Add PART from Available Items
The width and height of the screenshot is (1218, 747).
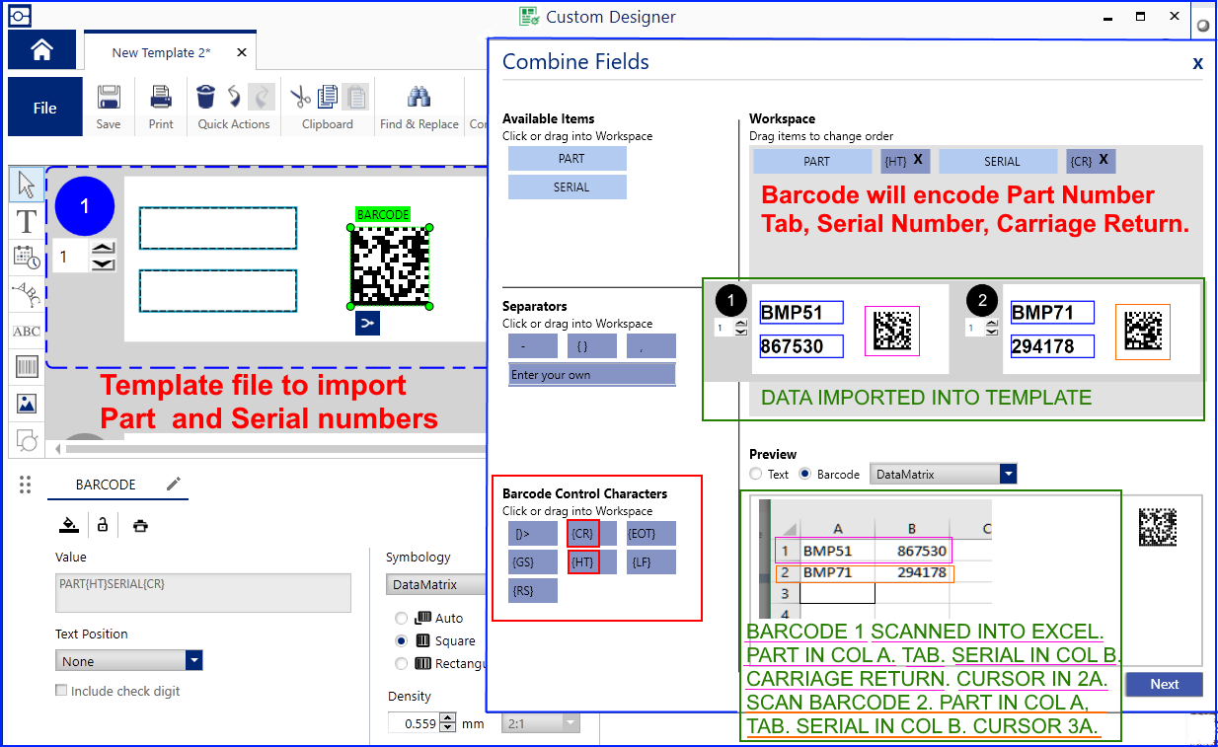tap(568, 158)
